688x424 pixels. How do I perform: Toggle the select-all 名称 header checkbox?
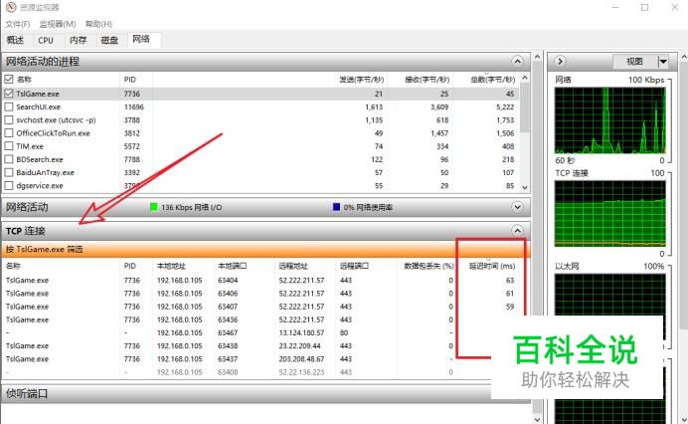pyautogui.click(x=8, y=79)
